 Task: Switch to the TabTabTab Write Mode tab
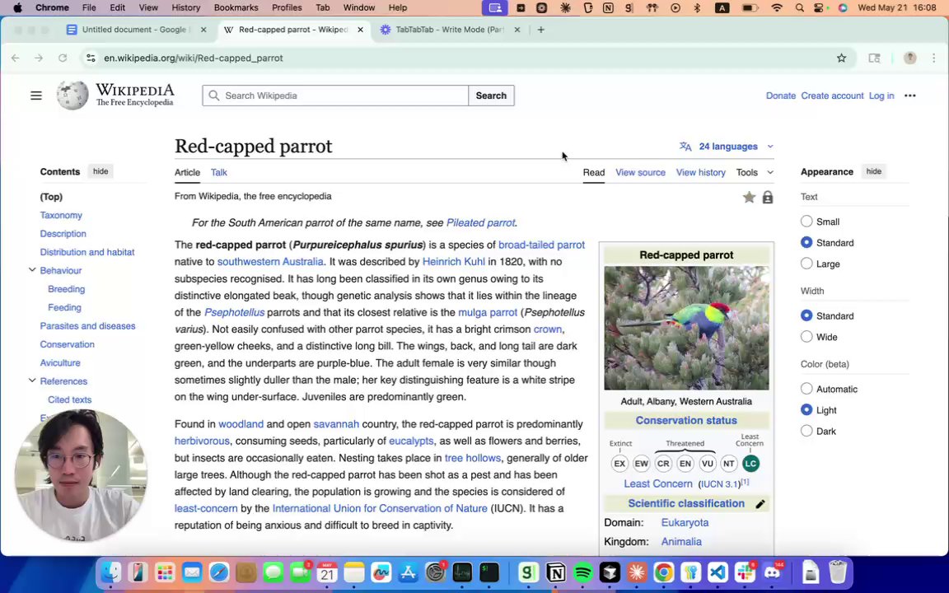pyautogui.click(x=449, y=30)
